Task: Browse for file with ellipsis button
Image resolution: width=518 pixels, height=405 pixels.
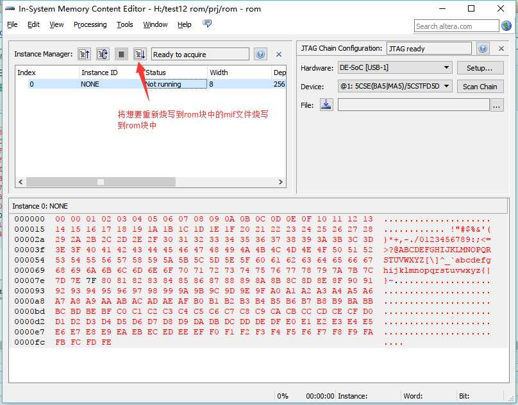Action: coord(497,105)
